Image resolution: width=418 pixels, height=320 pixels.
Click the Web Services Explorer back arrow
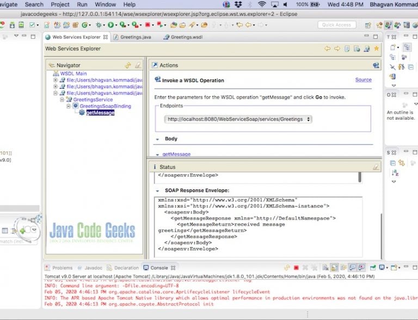point(327,48)
